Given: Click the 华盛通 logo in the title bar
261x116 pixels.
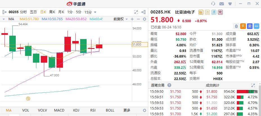Looking at the screenshot, I should coord(76,4).
